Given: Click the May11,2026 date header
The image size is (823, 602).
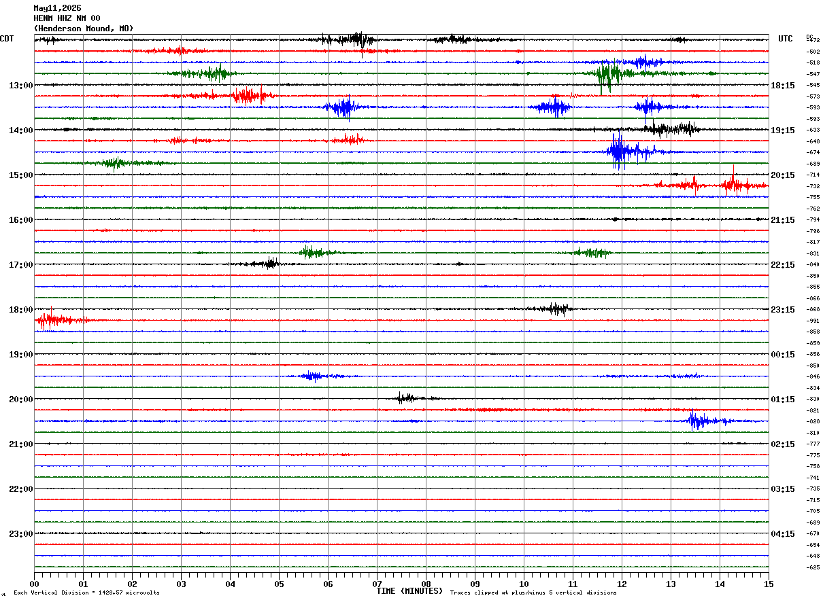Looking at the screenshot, I should pos(57,8).
